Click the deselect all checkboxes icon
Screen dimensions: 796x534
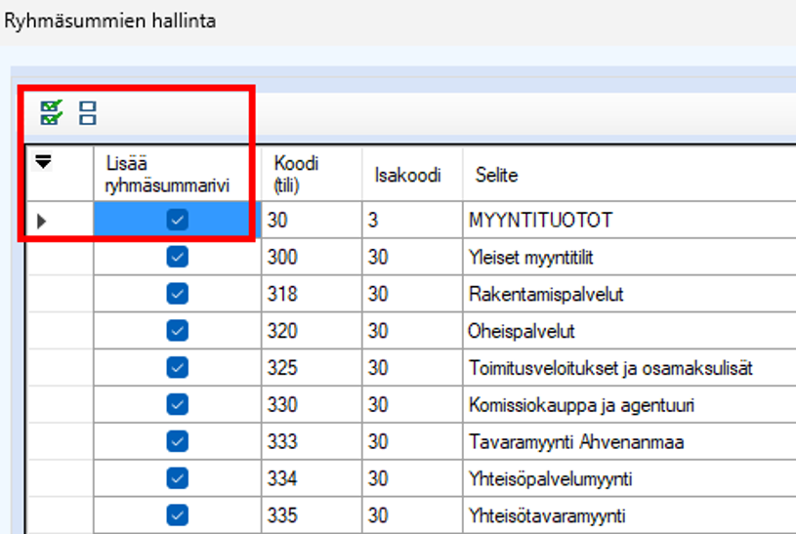point(88,112)
